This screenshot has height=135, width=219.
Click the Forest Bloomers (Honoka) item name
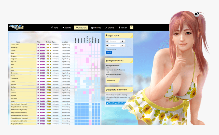point(19,118)
